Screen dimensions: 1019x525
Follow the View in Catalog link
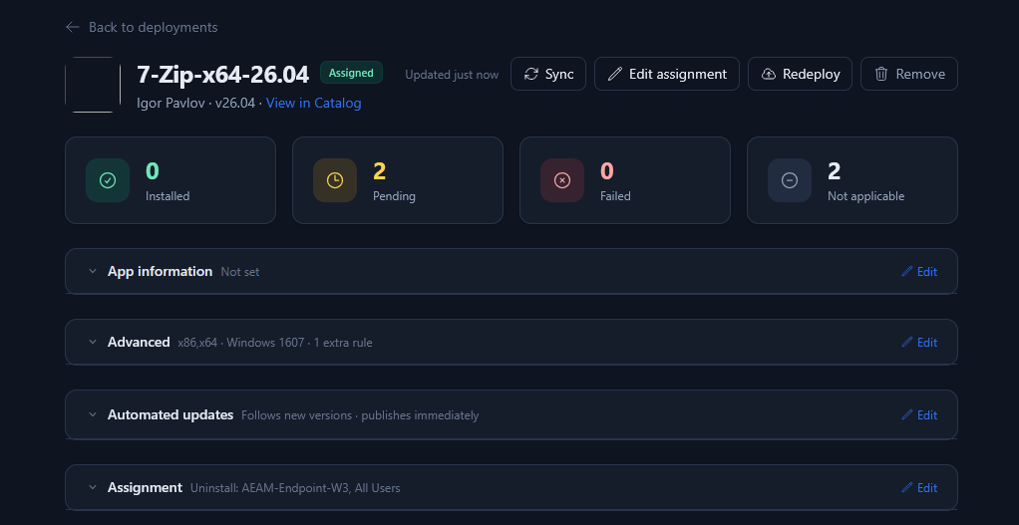[314, 104]
